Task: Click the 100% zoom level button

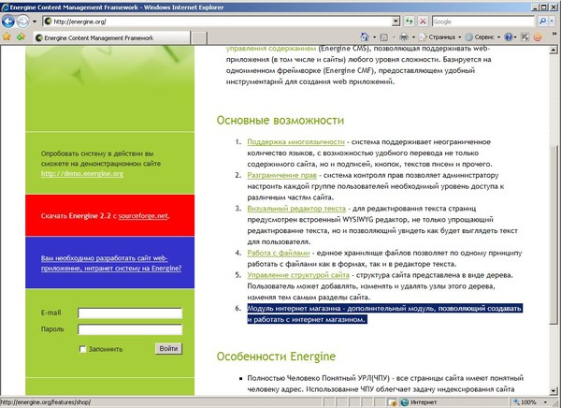Action: (525, 402)
